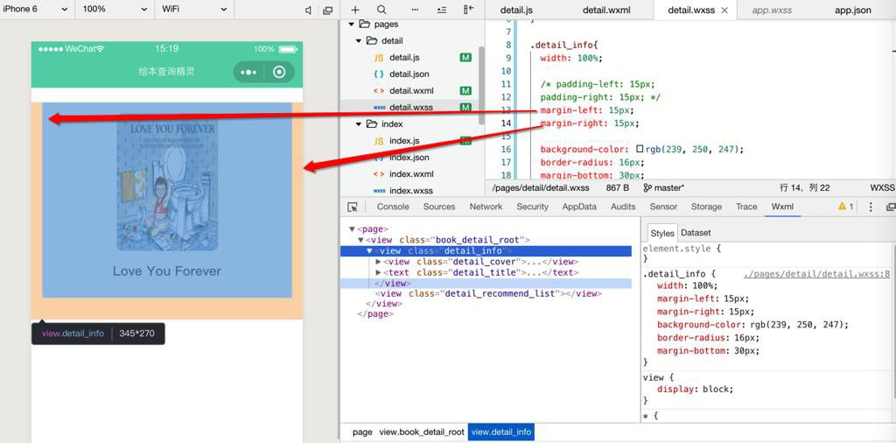Open devtools vertical three-dot menu
The image size is (896, 443).
click(x=871, y=207)
